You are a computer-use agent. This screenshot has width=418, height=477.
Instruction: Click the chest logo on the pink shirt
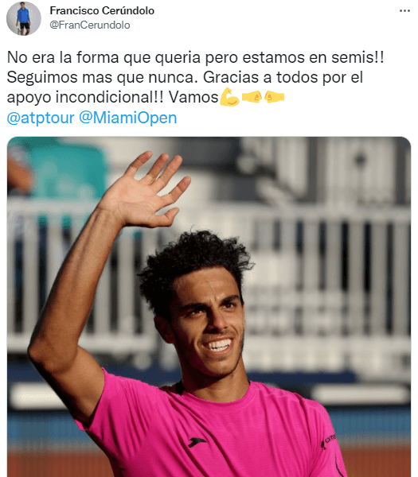point(196,442)
